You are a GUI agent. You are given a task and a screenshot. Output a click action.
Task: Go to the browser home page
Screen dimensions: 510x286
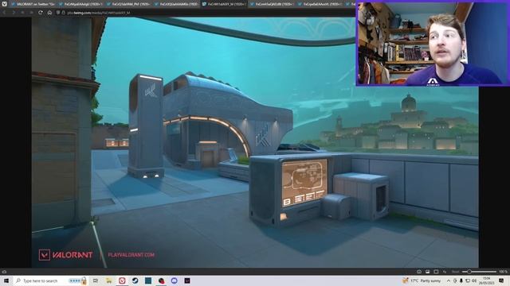pos(49,13)
